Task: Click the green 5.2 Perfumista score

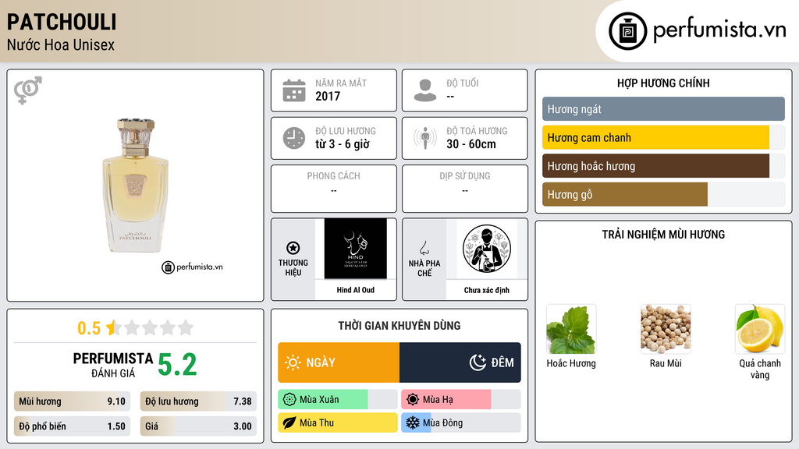Action: pos(177,365)
